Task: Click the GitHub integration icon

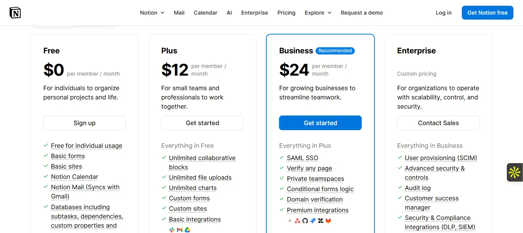Action: (x=305, y=221)
